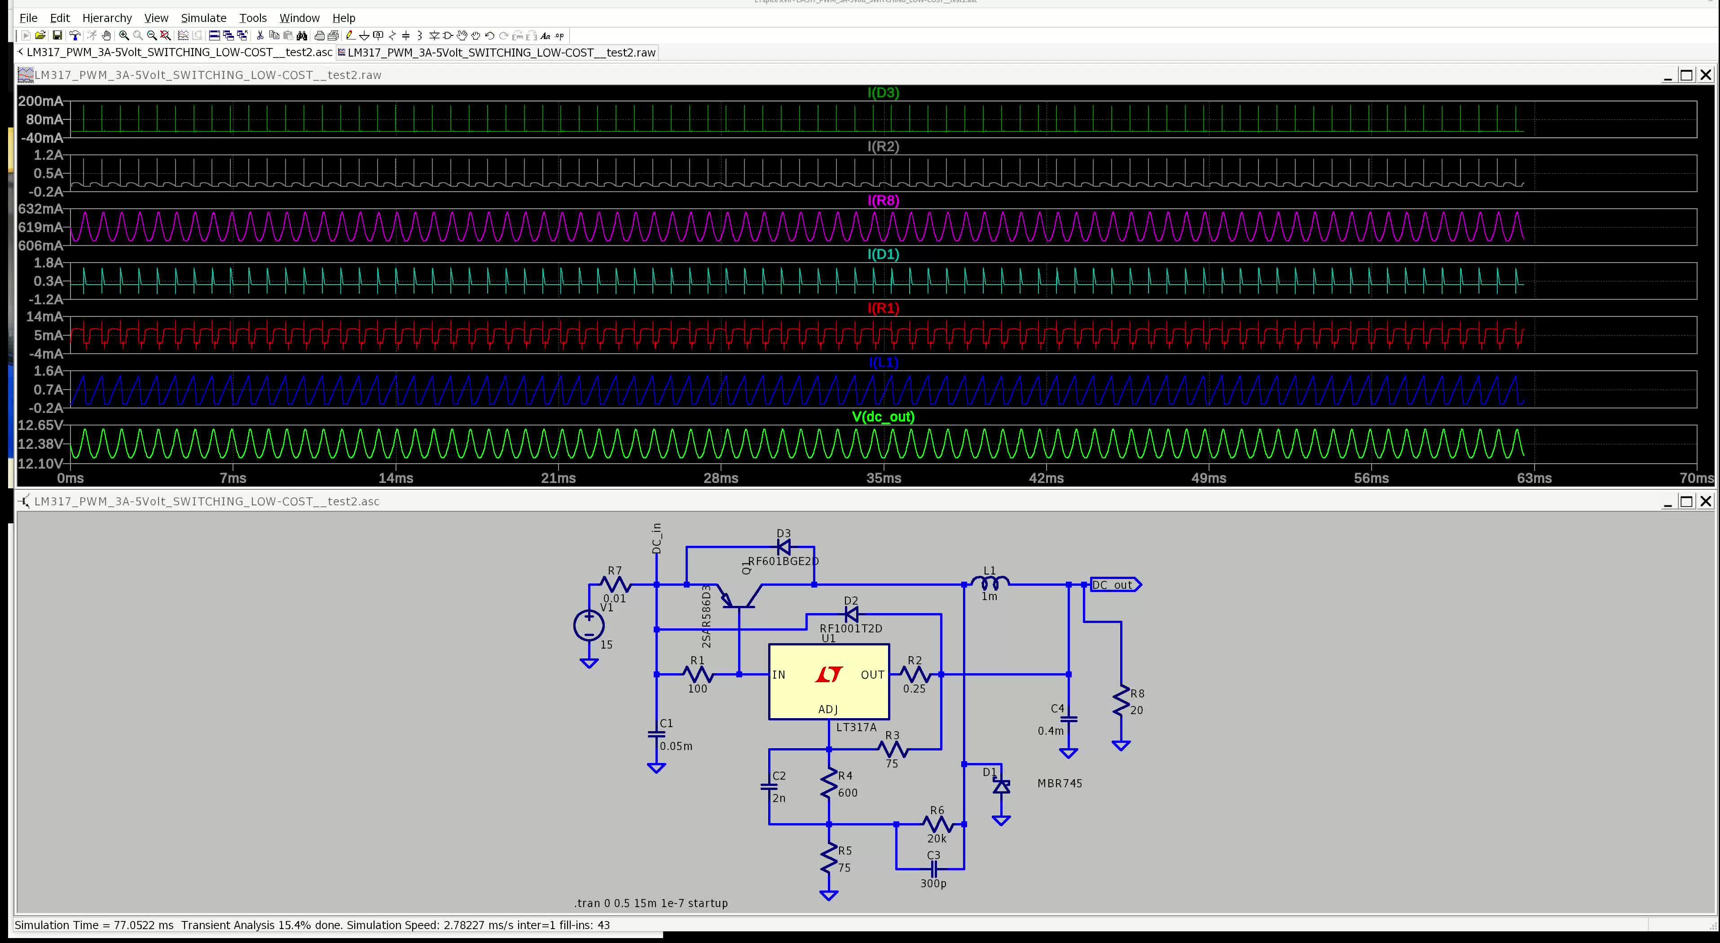This screenshot has width=1720, height=943.
Task: Select the Diode placement tool
Action: (434, 35)
